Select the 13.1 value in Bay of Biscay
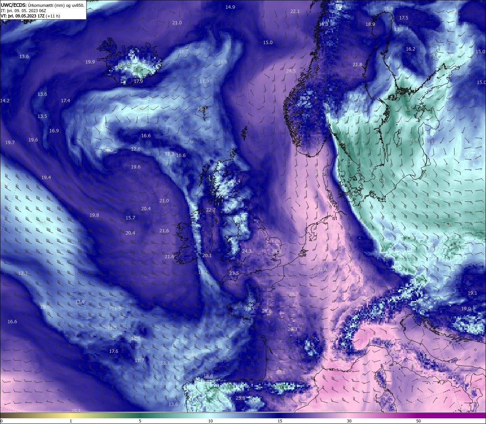 (165, 363)
